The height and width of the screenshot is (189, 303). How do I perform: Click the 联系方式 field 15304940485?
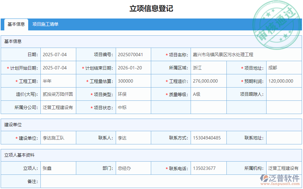[x=209, y=138]
